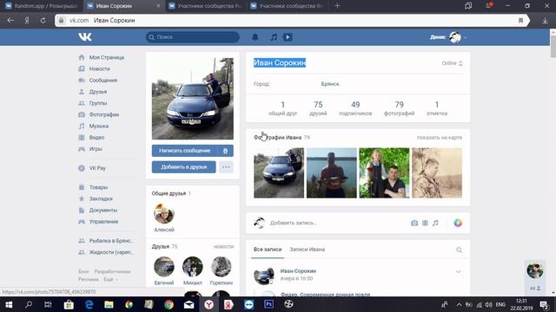
Task: Open the photo thumbnail of man with child
Action: (384, 172)
